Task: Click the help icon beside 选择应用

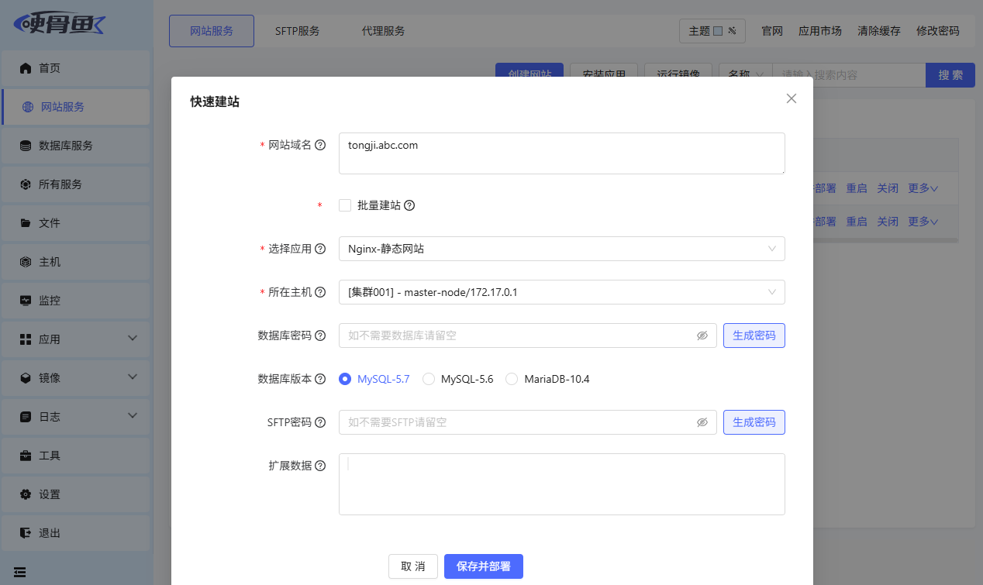Action: tap(320, 249)
